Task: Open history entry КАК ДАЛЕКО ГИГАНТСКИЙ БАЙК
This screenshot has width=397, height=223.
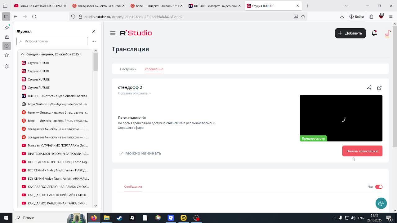Action: [x=55, y=195]
